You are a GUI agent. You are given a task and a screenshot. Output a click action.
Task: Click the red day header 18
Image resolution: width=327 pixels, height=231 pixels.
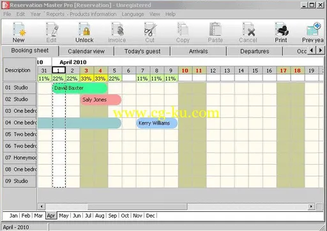pos(298,70)
